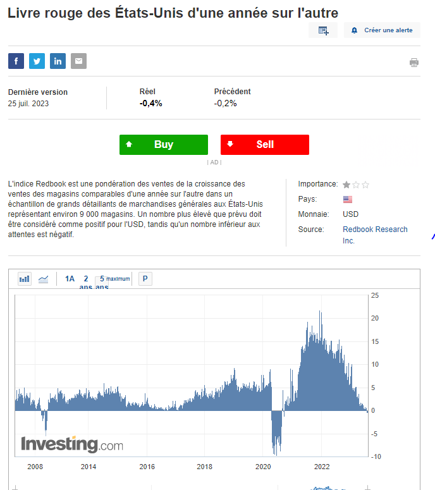Click the United States flag icon
The image size is (435, 490).
pyautogui.click(x=348, y=199)
